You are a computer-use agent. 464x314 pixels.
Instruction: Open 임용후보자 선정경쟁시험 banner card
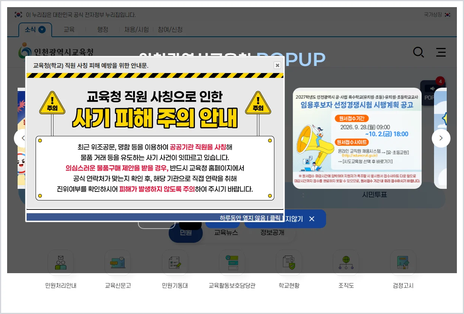pyautogui.click(x=357, y=138)
